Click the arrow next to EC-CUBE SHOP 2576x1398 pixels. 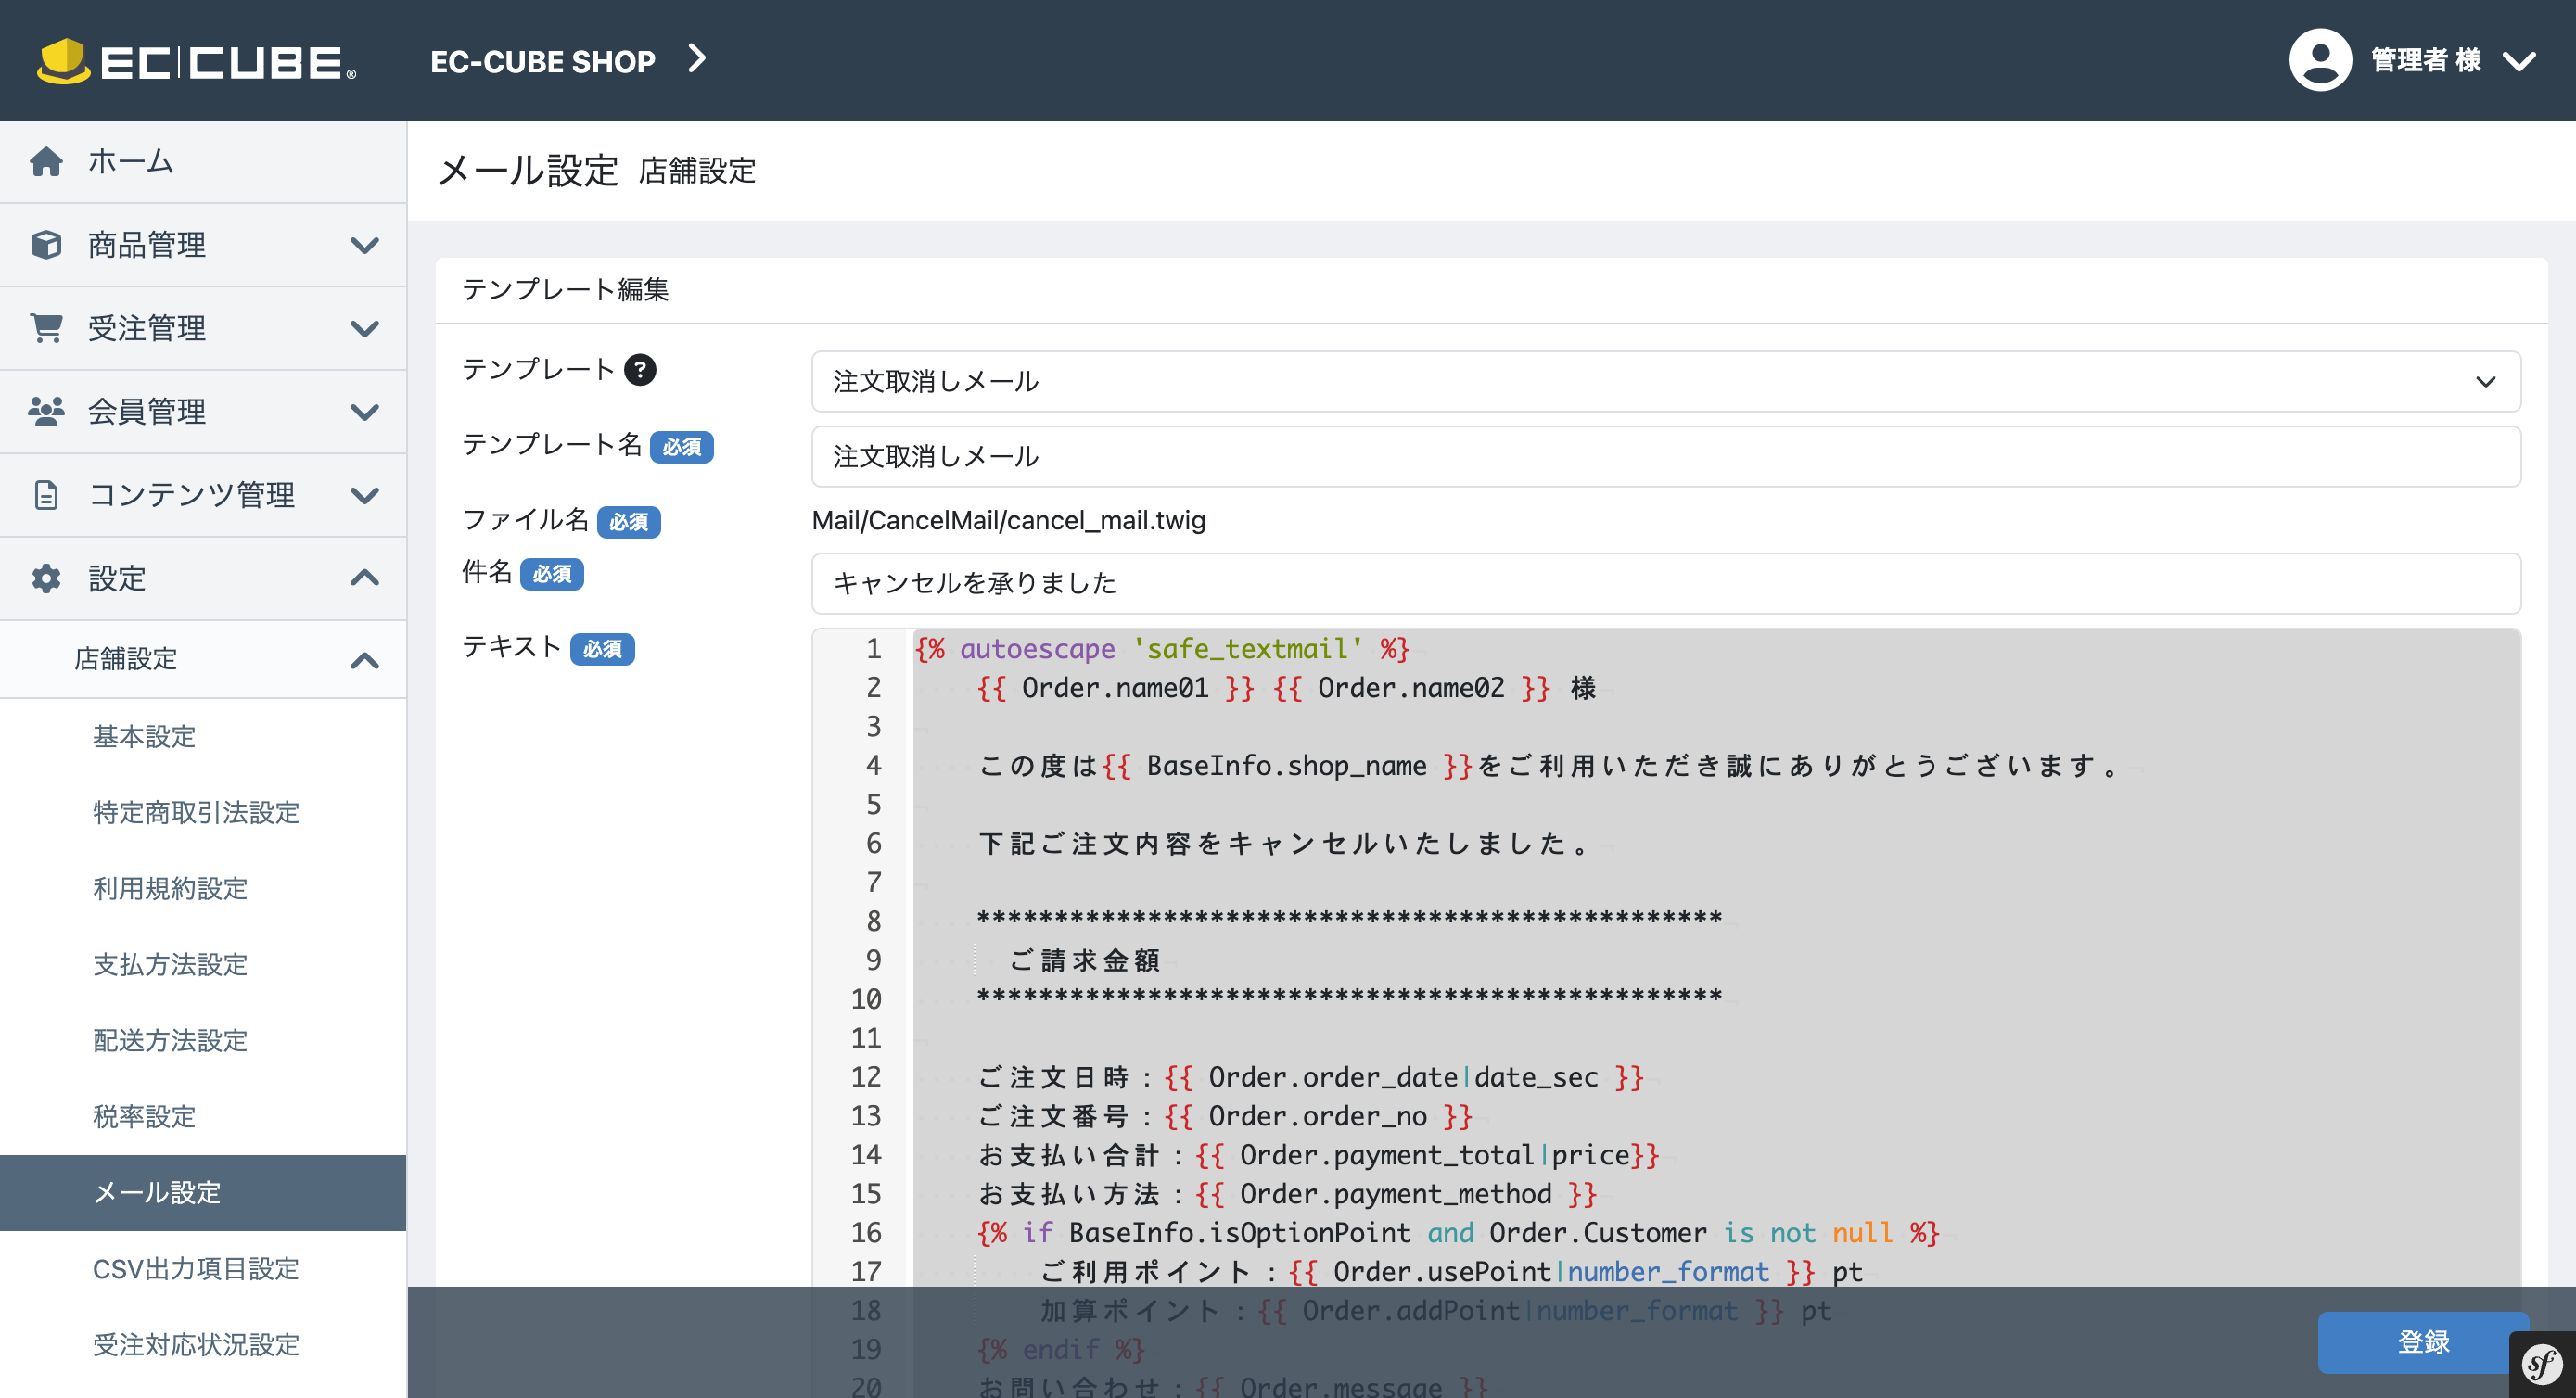(x=697, y=59)
